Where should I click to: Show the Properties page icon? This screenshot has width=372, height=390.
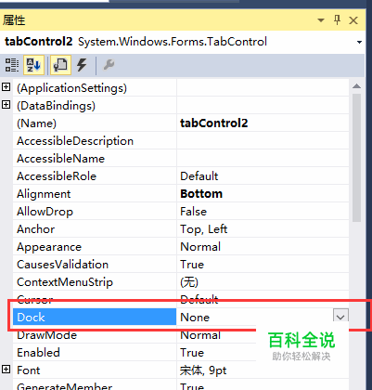pyautogui.click(x=60, y=65)
